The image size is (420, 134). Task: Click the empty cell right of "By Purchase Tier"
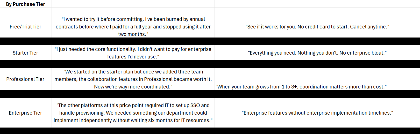point(133,4)
